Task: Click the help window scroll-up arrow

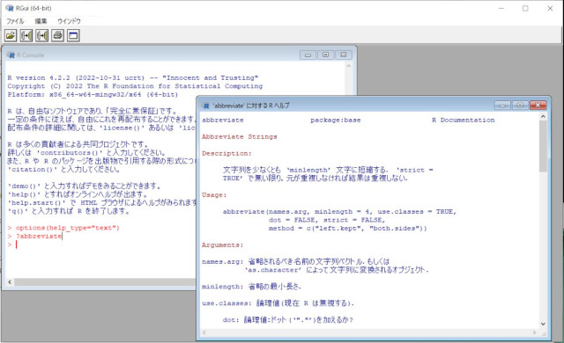Action: (543, 117)
